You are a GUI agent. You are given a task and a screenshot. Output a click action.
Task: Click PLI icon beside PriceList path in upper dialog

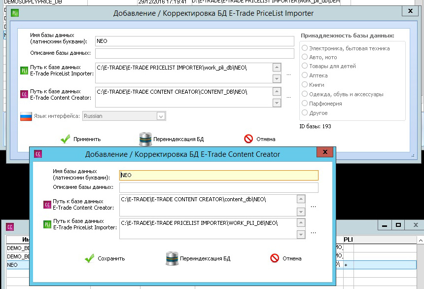click(x=24, y=71)
